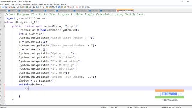Click the Zoom In toolbar icon
Image resolution: width=192 pixels, height=108 pixels.
[40, 7]
